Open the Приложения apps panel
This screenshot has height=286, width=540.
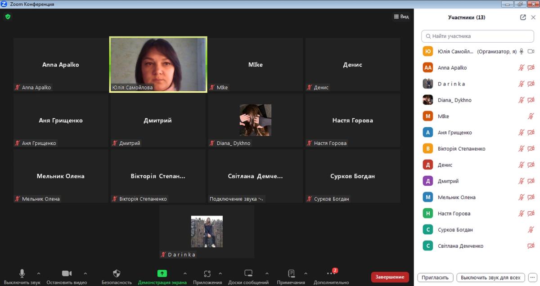pyautogui.click(x=207, y=276)
